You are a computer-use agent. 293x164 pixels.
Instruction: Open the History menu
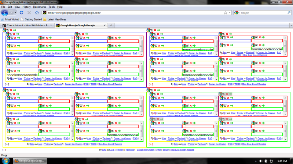pos(26,7)
